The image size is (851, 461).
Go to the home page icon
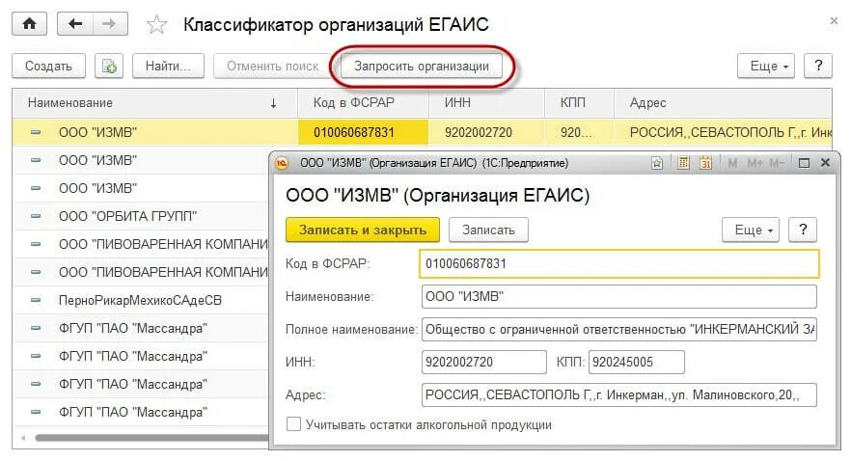29,24
